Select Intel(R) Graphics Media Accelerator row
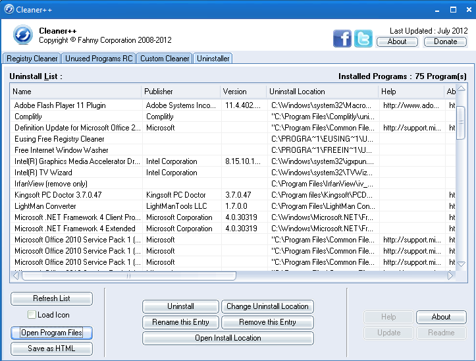The image size is (476, 361). pyautogui.click(x=233, y=161)
